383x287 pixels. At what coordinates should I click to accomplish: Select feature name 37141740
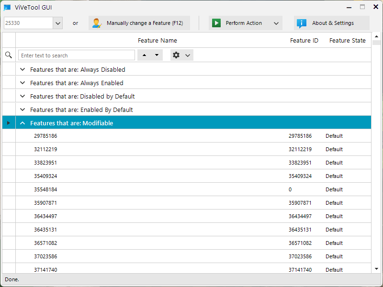[x=45, y=270]
